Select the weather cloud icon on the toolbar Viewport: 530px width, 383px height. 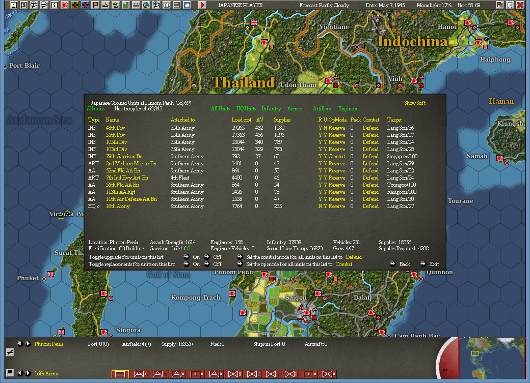pos(188,5)
